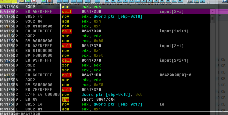Click comment 'lo' on row 004175FB
The width and height of the screenshot is (228, 115).
(162, 104)
